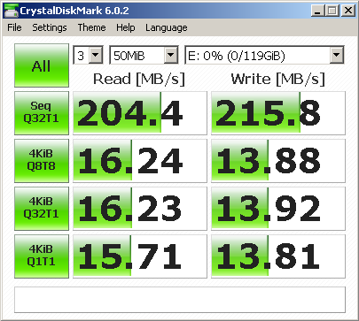Click the Read [MB/s] column header

click(139, 79)
